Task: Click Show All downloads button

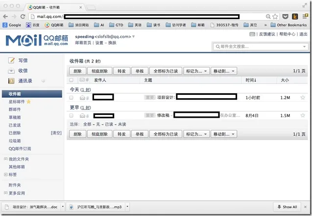Action: pos(287,207)
